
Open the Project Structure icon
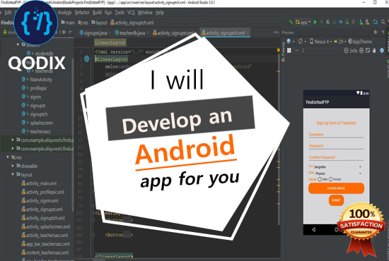coord(376,23)
